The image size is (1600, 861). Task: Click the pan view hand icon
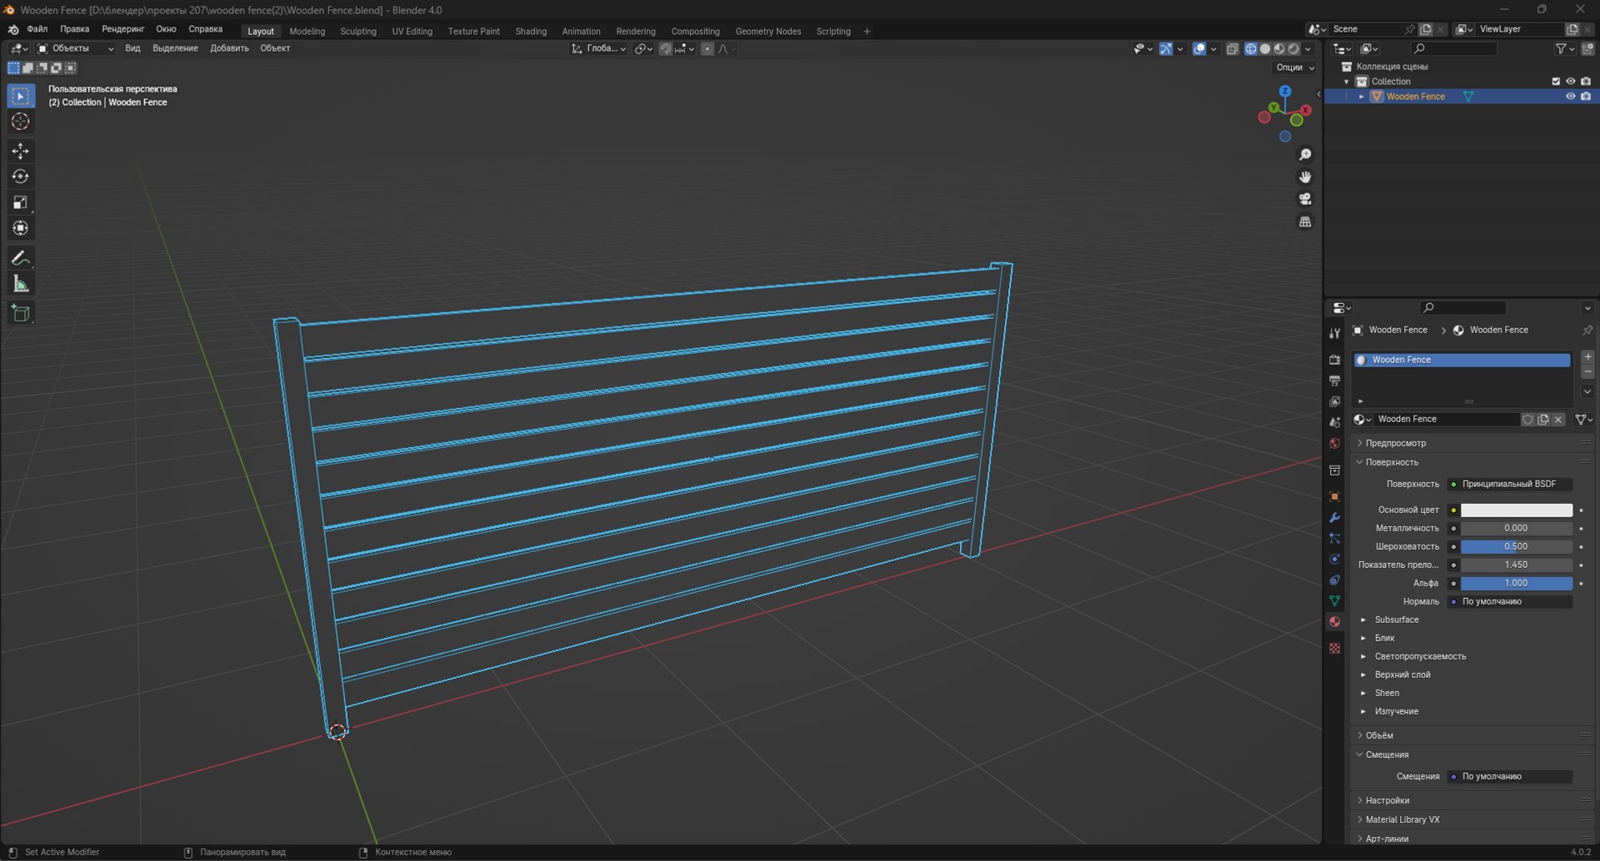pos(1305,177)
